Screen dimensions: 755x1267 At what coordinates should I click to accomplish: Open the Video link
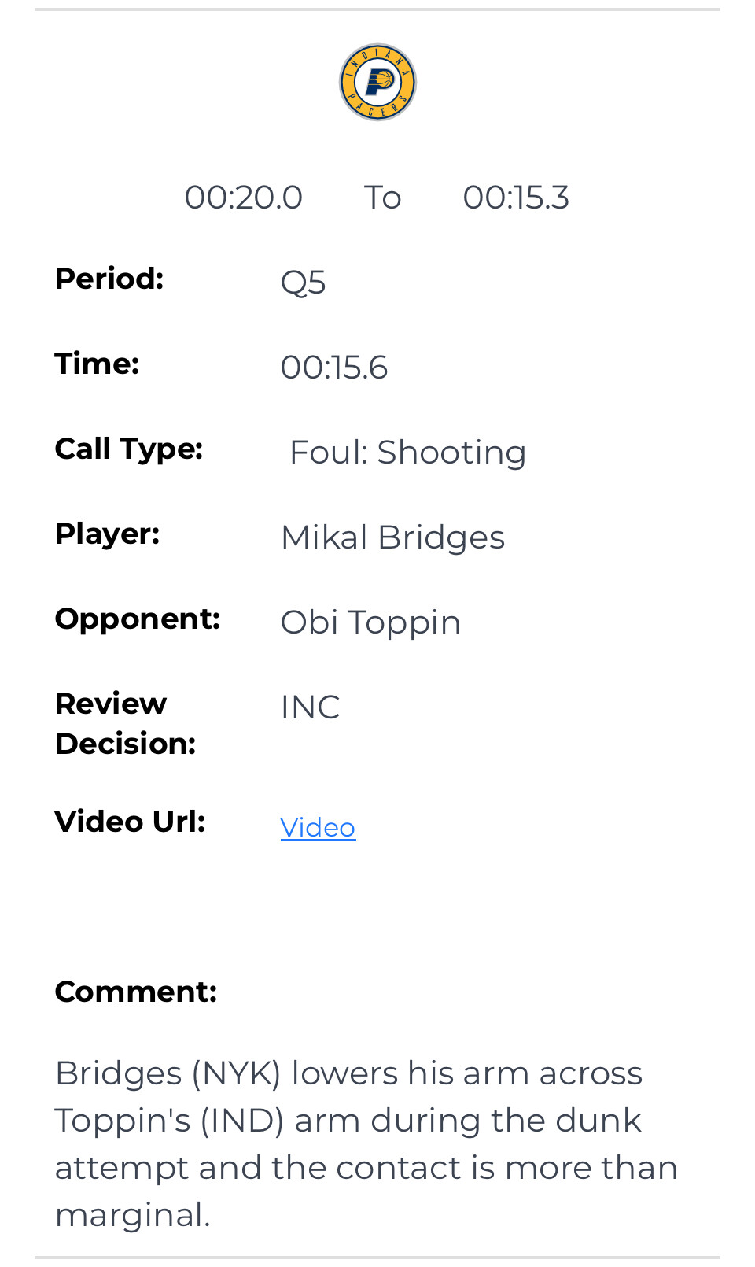point(318,827)
